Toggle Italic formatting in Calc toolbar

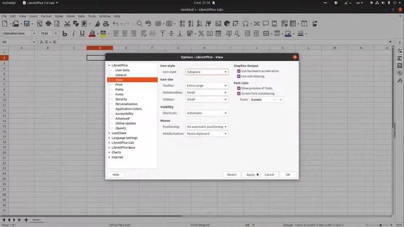73,33
